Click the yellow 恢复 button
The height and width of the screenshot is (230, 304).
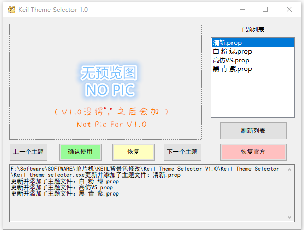pyautogui.click(x=133, y=152)
